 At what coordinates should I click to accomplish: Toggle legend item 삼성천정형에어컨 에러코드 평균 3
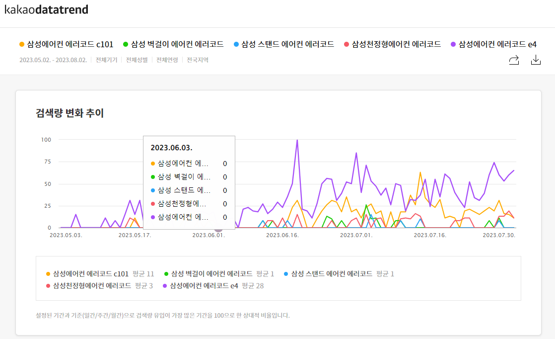pos(99,286)
